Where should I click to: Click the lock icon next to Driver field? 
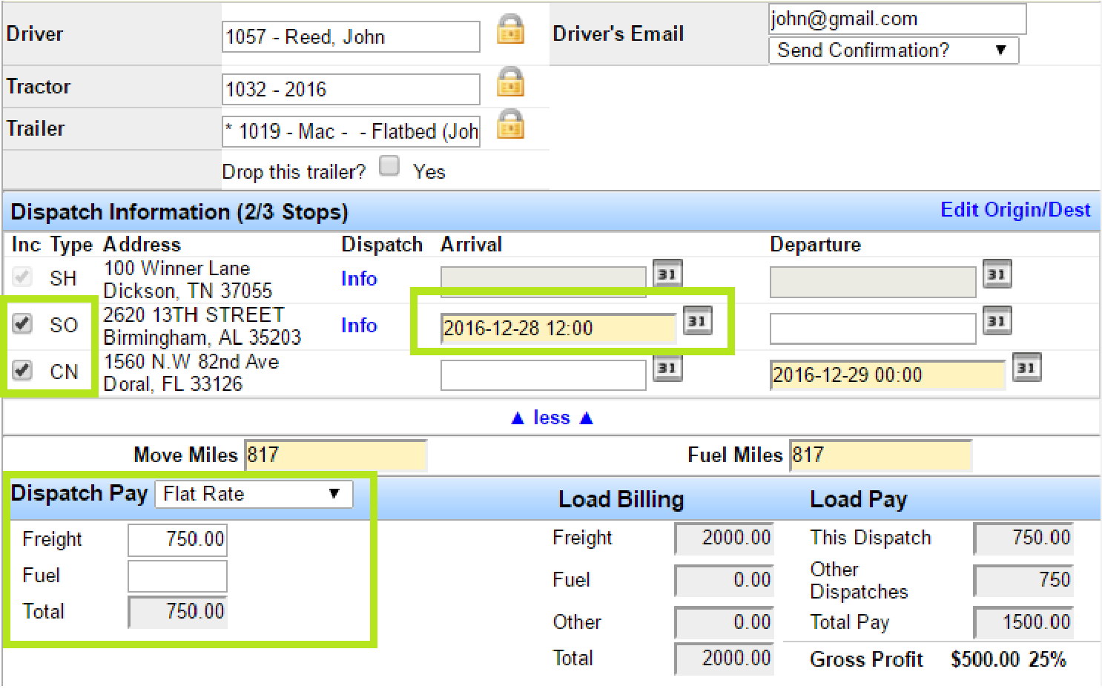click(510, 30)
